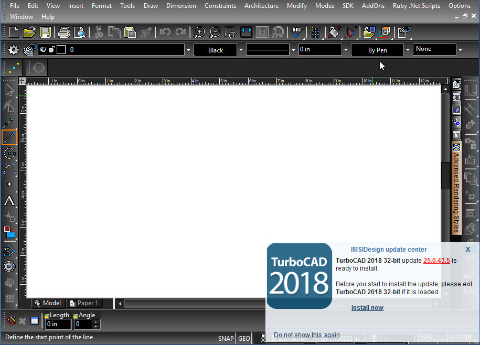Viewport: 480px width, 345px height.
Task: Run the ABC spell check tool
Action: click(296, 32)
